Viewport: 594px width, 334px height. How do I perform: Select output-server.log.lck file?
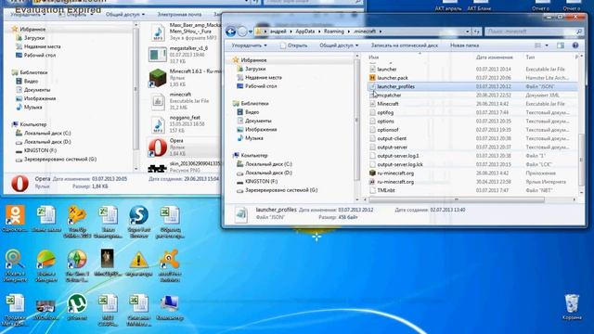click(x=400, y=164)
